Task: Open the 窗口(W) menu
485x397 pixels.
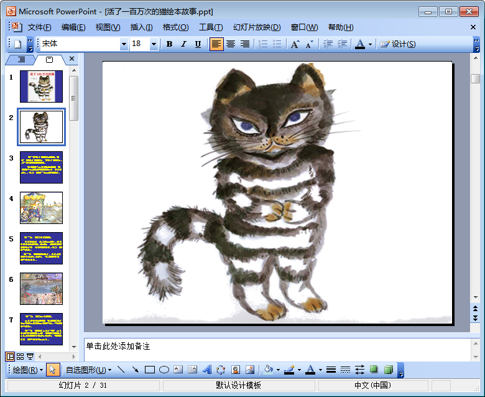Action: tap(304, 27)
